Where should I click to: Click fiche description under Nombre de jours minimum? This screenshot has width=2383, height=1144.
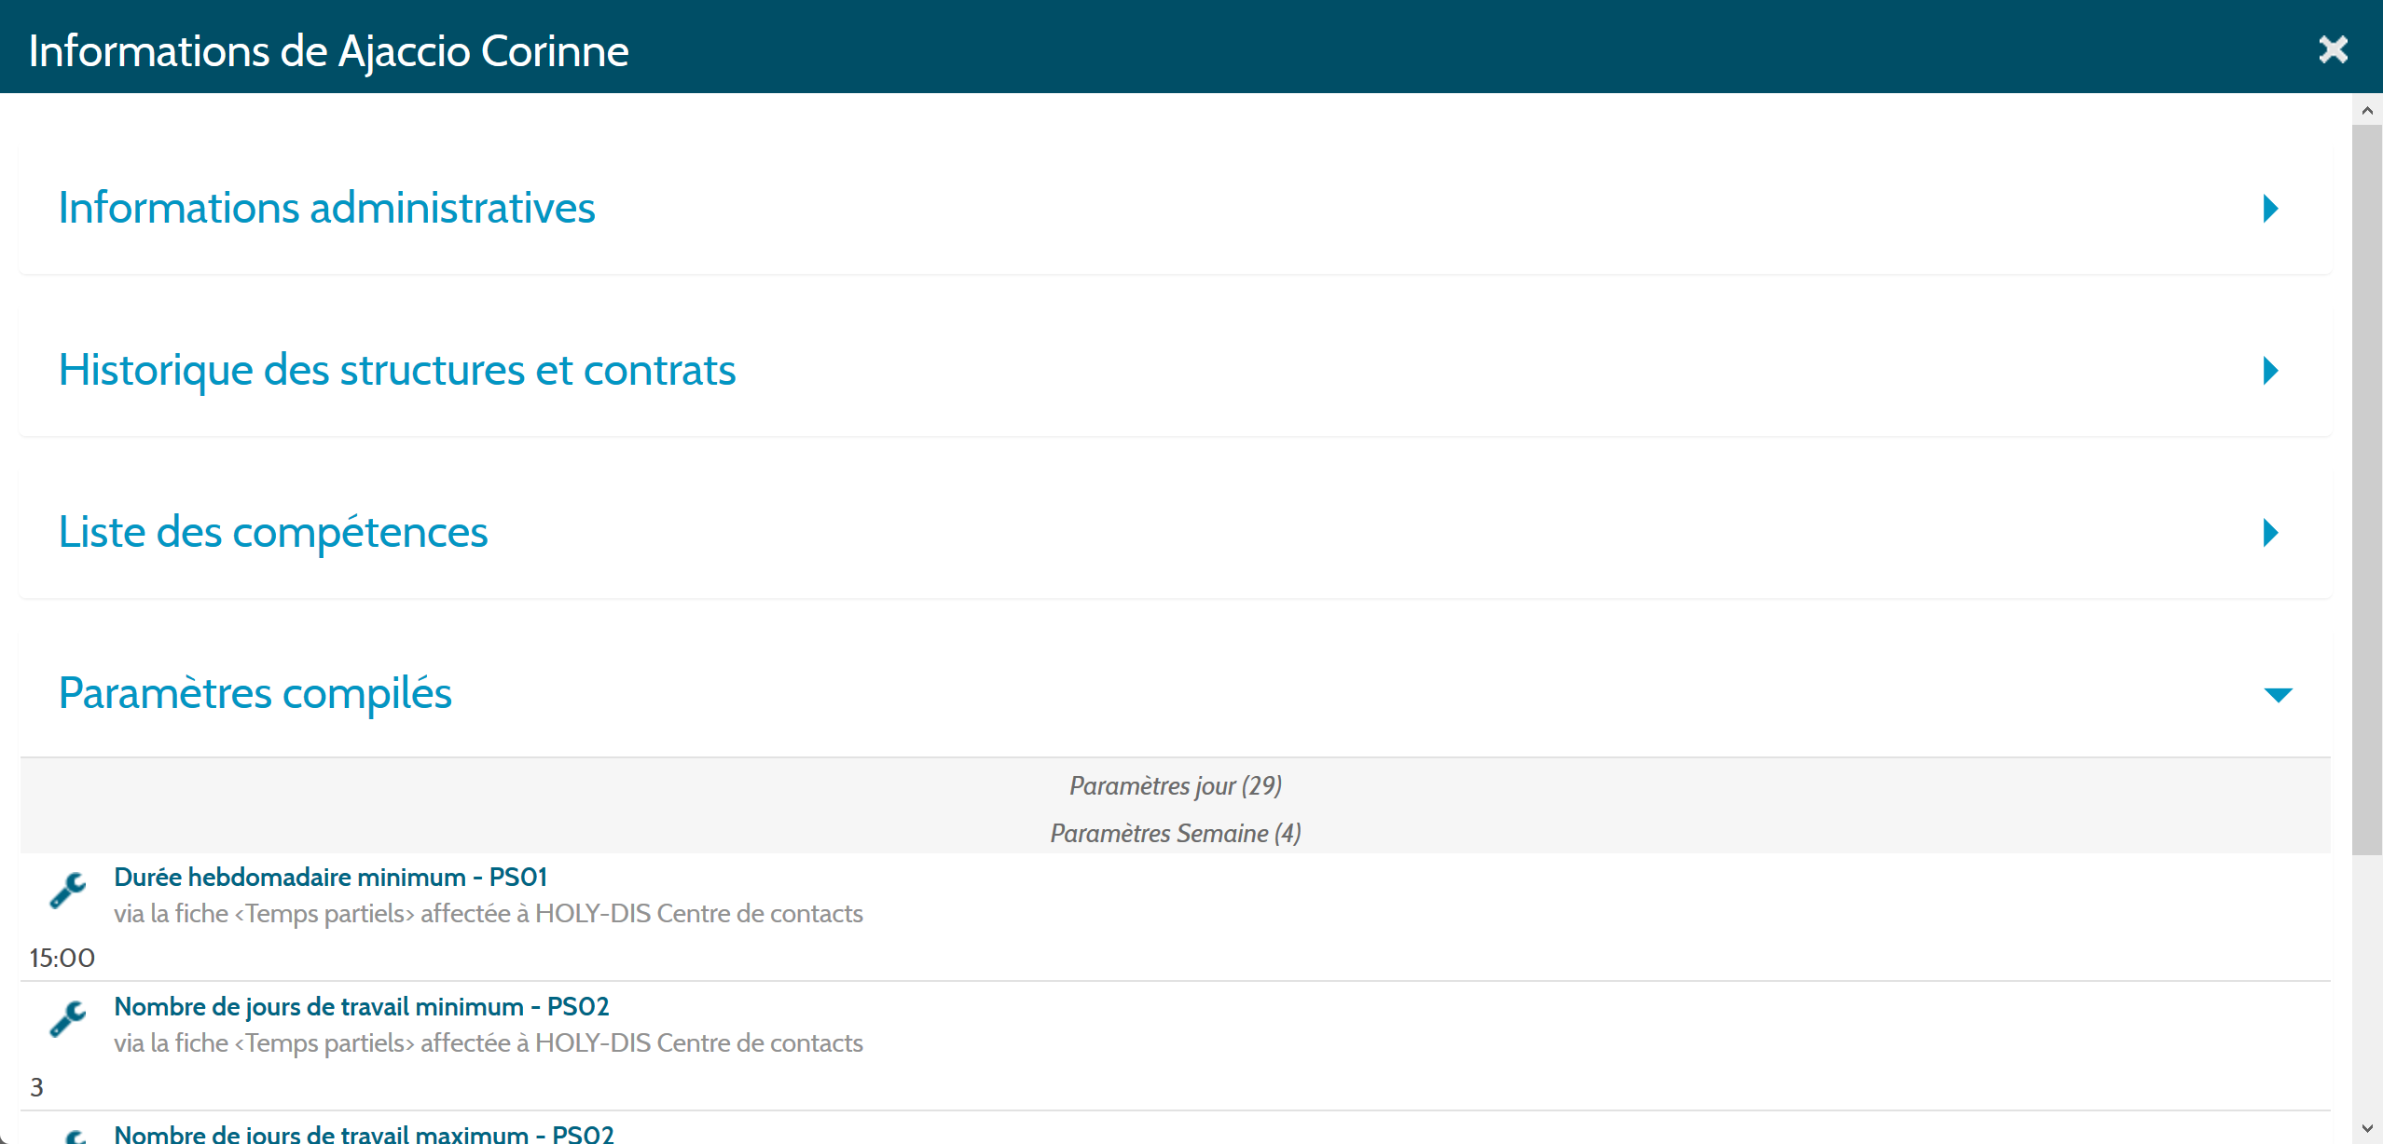pos(489,1042)
